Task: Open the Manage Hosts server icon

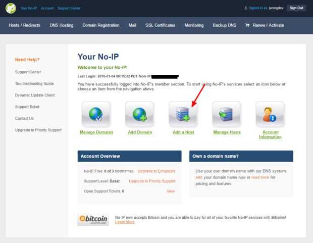Action: (x=227, y=114)
